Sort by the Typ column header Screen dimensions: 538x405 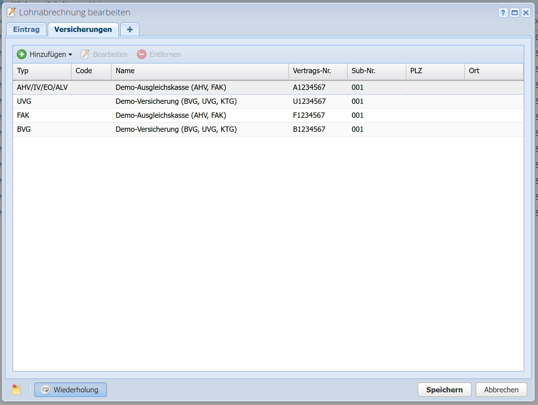[x=42, y=71]
